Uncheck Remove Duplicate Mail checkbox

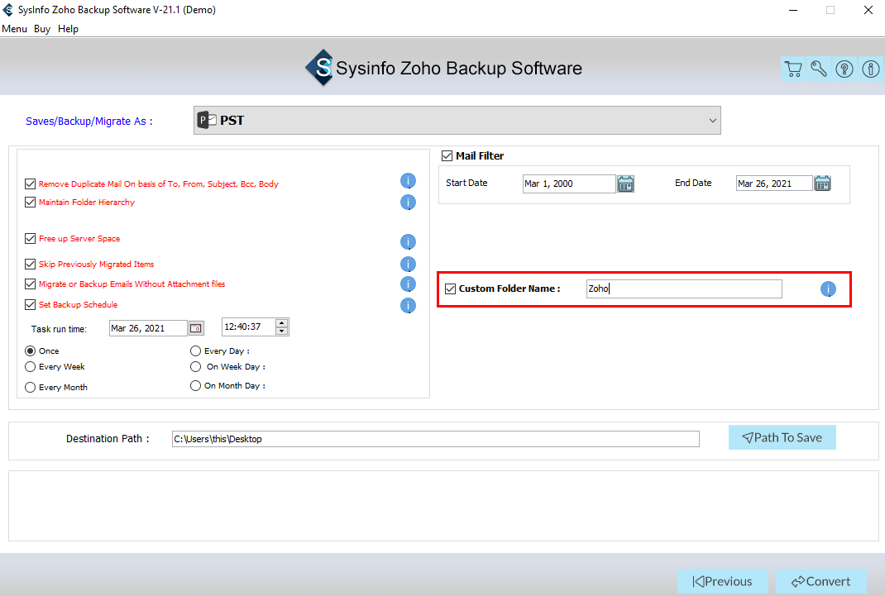31,184
